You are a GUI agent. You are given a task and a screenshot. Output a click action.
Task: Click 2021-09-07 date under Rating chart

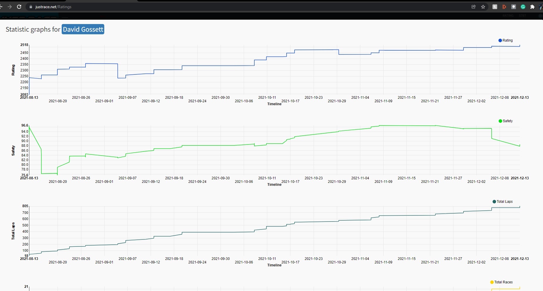coord(127,98)
